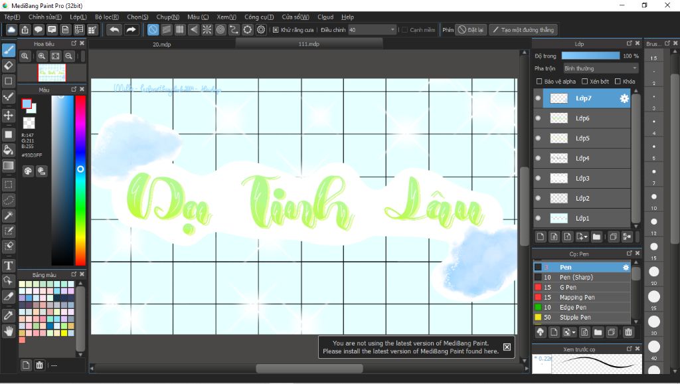Open Chỉnh sửa(E) menu
The height and width of the screenshot is (384, 680).
click(45, 17)
